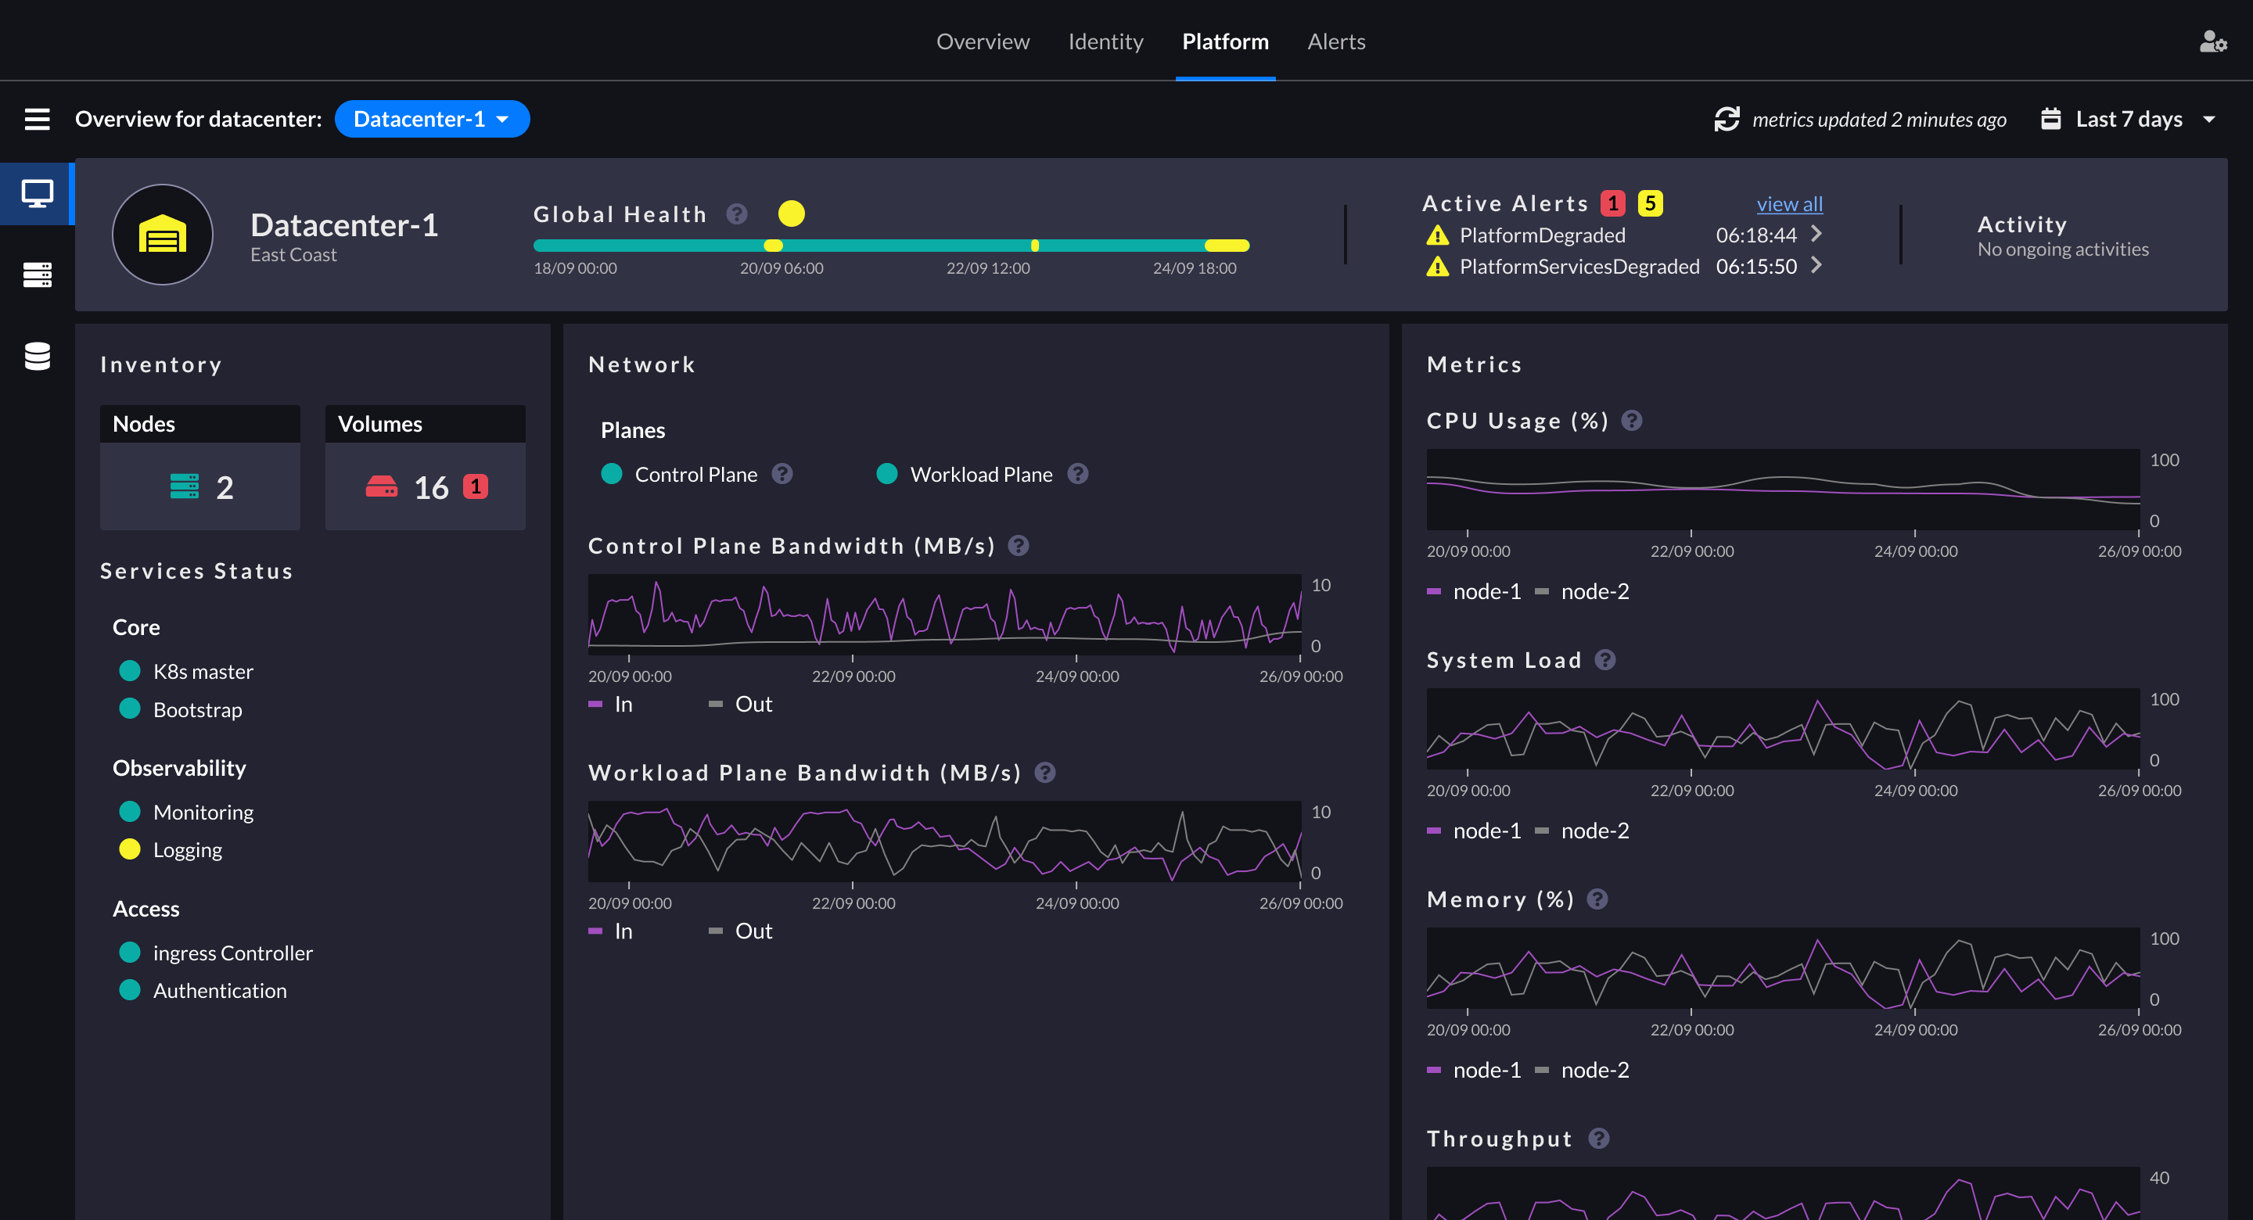Click the System Load help icon
2253x1220 pixels.
point(1605,660)
